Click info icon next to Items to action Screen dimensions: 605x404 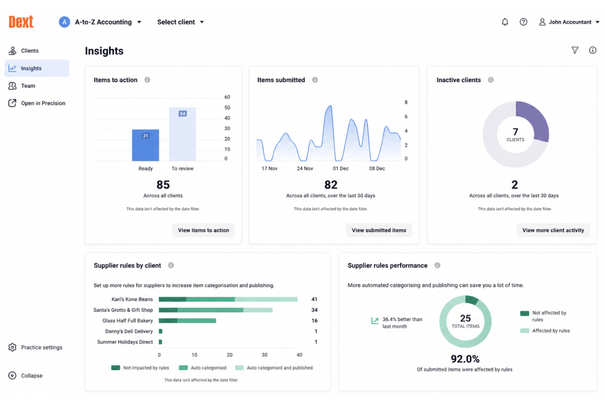147,80
